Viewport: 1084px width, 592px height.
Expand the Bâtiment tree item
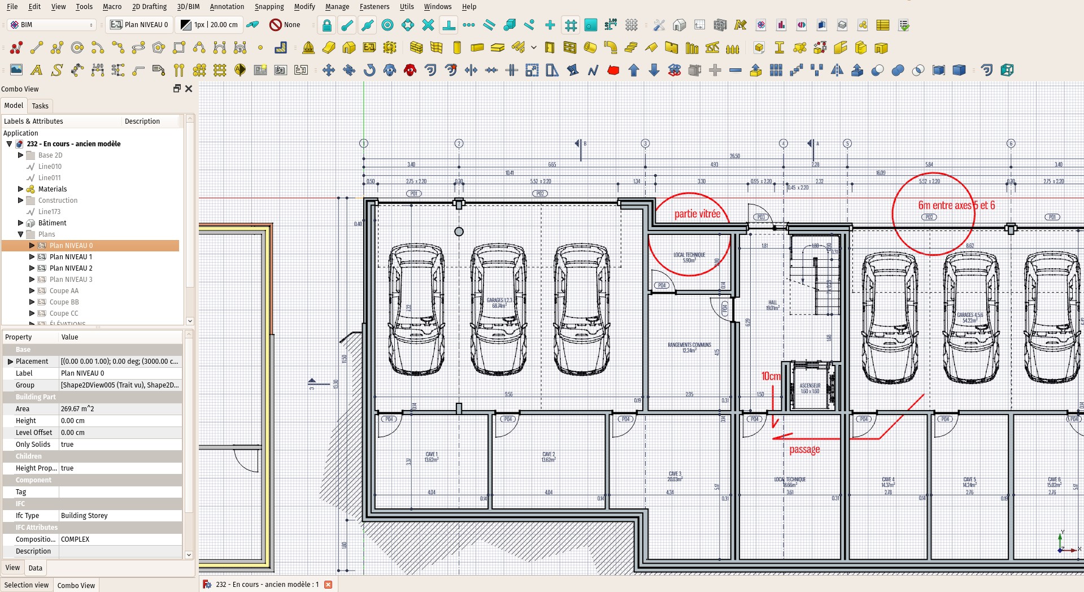point(21,223)
